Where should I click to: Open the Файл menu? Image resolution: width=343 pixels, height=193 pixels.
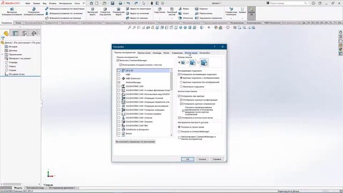(28, 4)
